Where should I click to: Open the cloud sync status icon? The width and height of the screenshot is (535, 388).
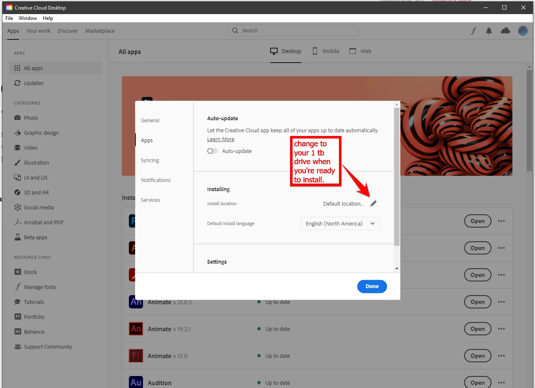click(x=505, y=31)
